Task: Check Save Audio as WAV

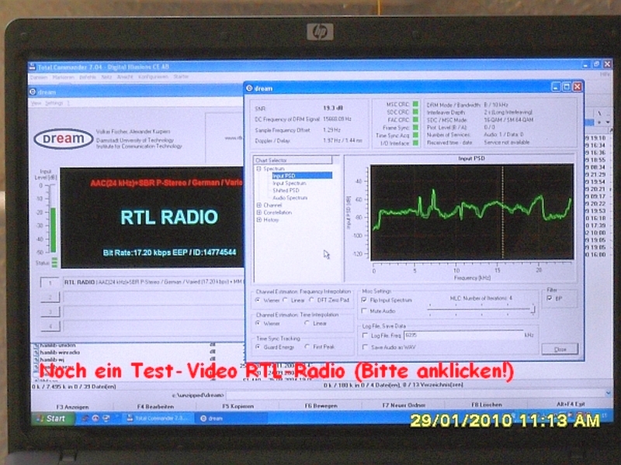Action: click(365, 347)
